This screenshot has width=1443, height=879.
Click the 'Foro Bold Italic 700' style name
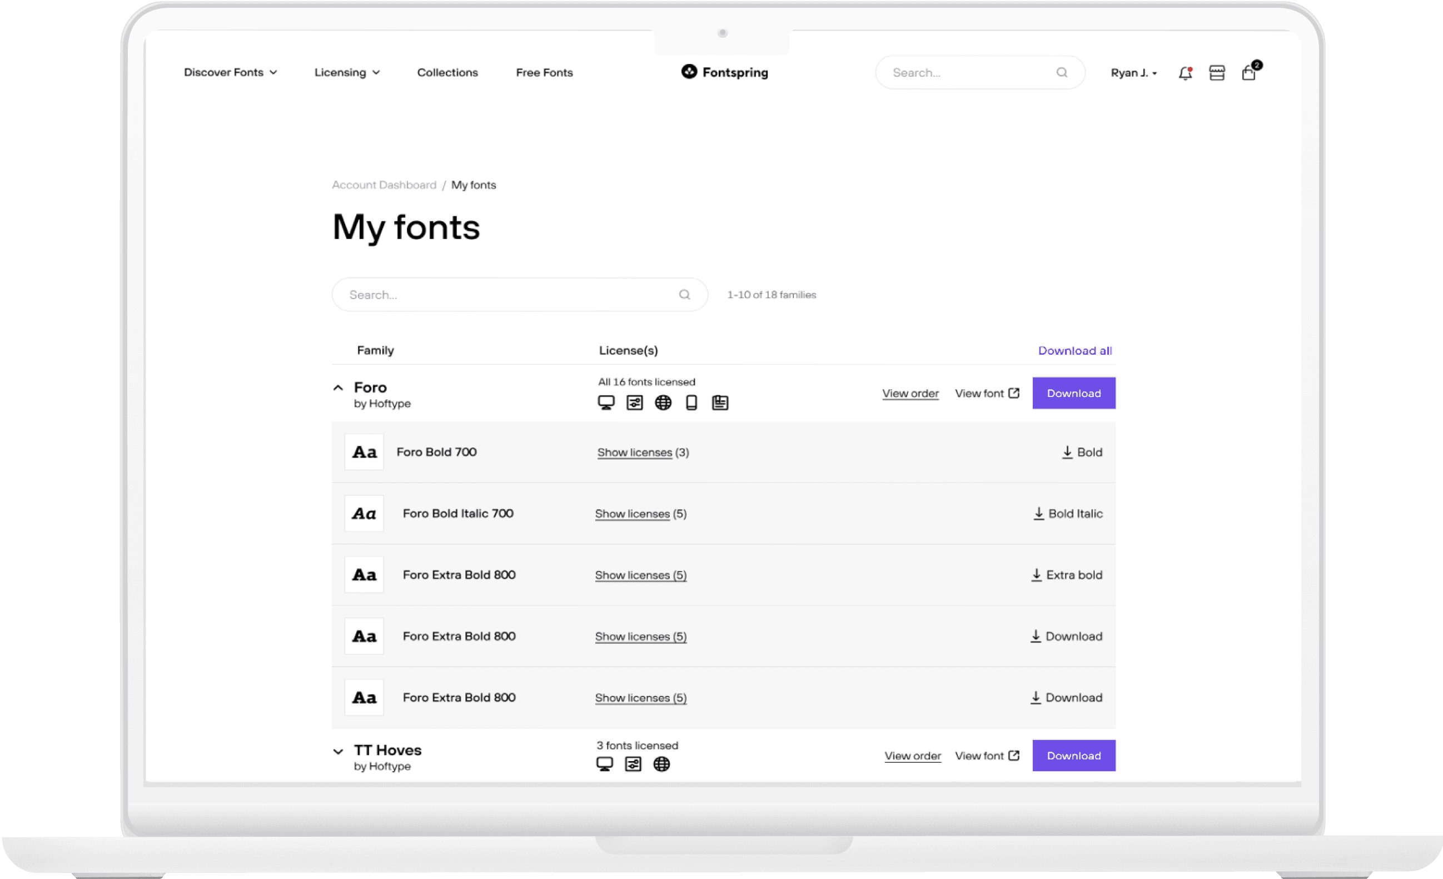click(458, 514)
